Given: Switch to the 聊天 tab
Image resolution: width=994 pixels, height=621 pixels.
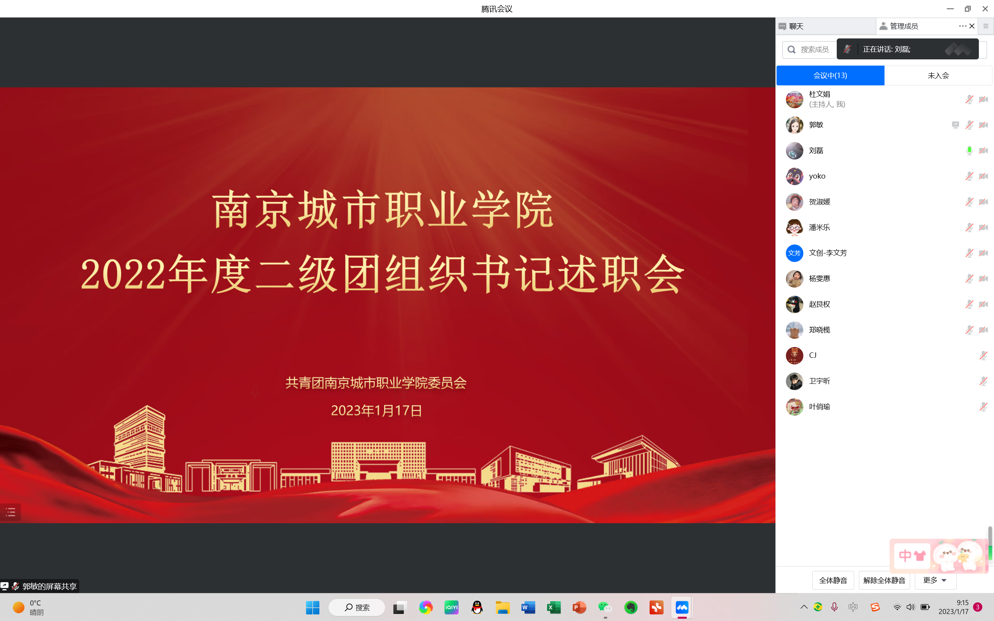Looking at the screenshot, I should (796, 26).
